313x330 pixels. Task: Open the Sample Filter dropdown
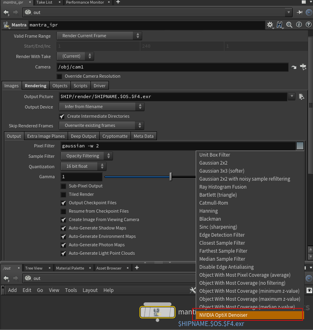click(x=87, y=156)
